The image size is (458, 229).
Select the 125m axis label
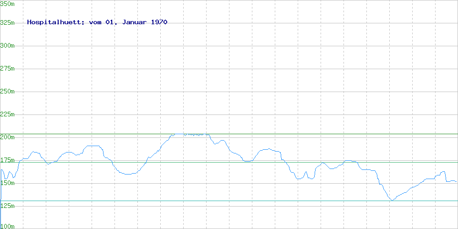7,206
